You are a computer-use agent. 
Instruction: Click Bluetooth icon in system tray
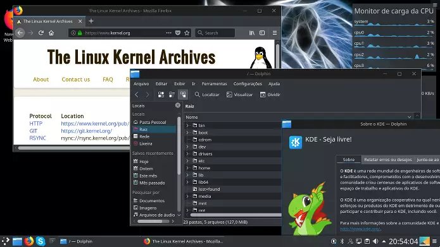point(342,241)
